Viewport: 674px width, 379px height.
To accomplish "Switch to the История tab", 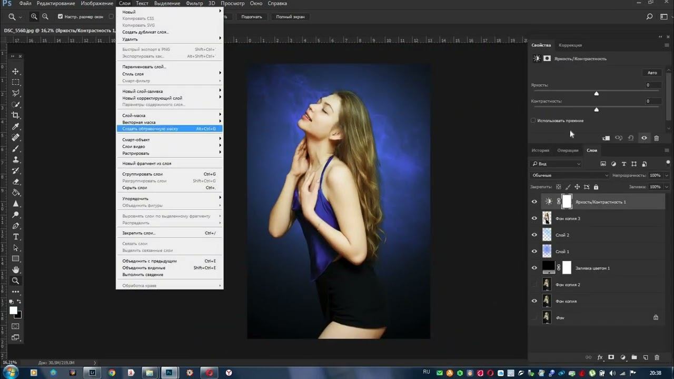I will click(x=540, y=151).
